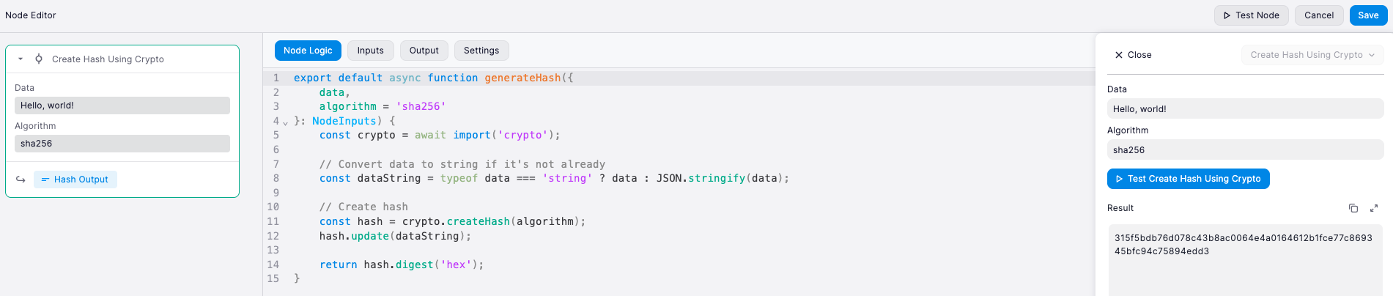The image size is (1393, 296).
Task: Open the Settings tab
Action: tap(481, 51)
